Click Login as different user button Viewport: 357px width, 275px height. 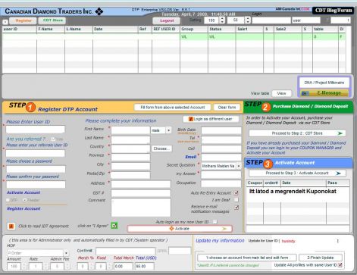[x=211, y=119]
